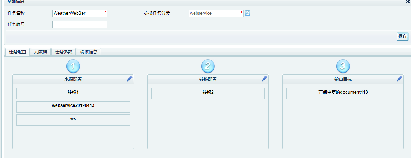411x158 pixels.
Task: Click the 输出目标 panel header
Action: tap(343, 79)
